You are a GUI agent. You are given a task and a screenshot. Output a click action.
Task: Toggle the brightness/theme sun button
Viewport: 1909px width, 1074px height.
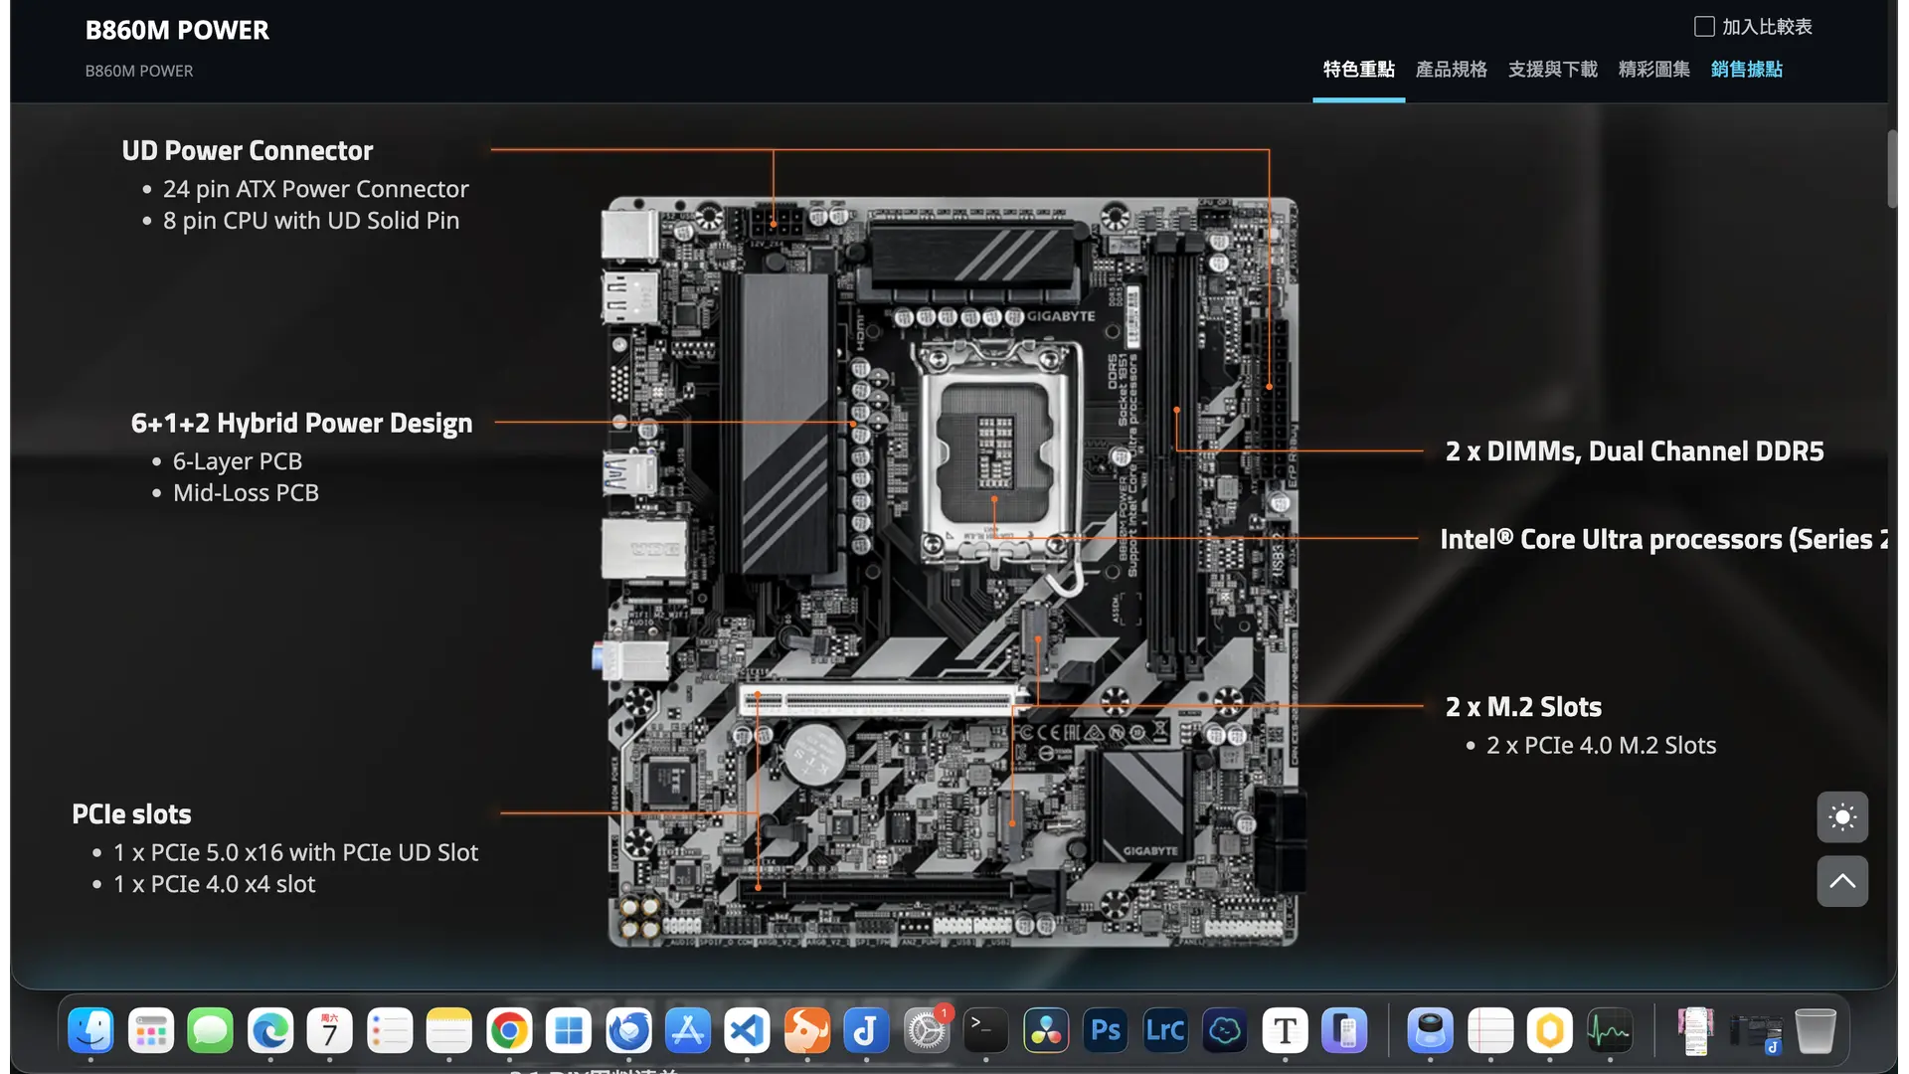[x=1841, y=817]
